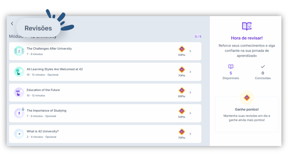Screen dimensions: 289x162
Task: Open The Importance of Studying review
Action: pos(105,113)
